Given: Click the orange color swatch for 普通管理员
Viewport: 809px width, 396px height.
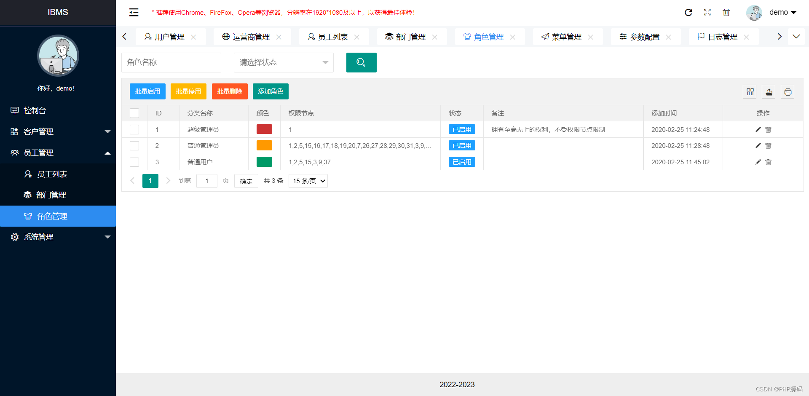Looking at the screenshot, I should pyautogui.click(x=264, y=145).
